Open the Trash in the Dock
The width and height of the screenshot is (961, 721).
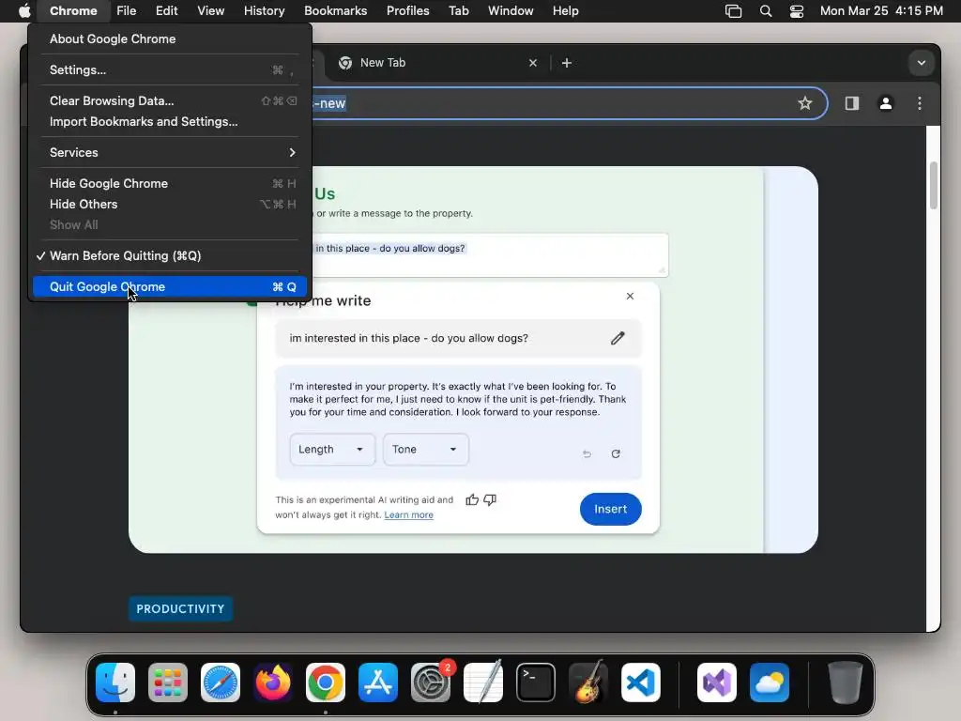coord(845,683)
